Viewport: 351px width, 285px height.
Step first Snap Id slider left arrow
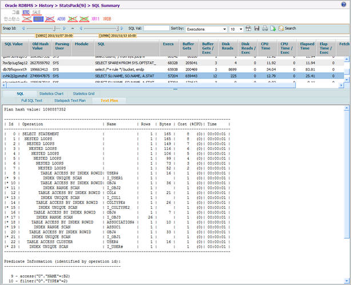click(x=23, y=29)
